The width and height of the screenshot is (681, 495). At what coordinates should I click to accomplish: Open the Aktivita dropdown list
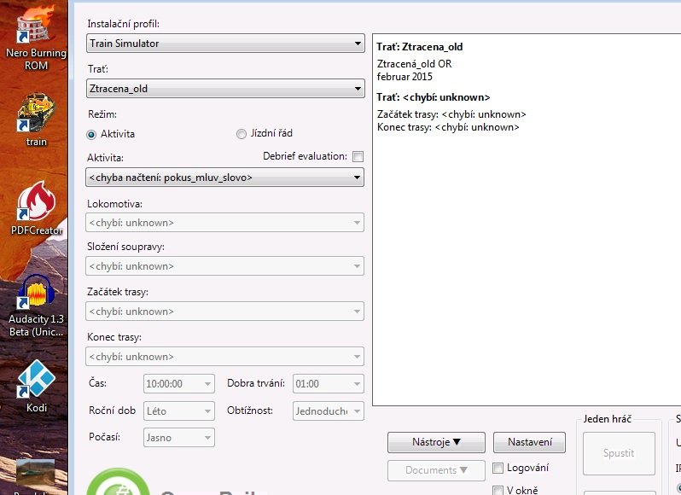(225, 178)
